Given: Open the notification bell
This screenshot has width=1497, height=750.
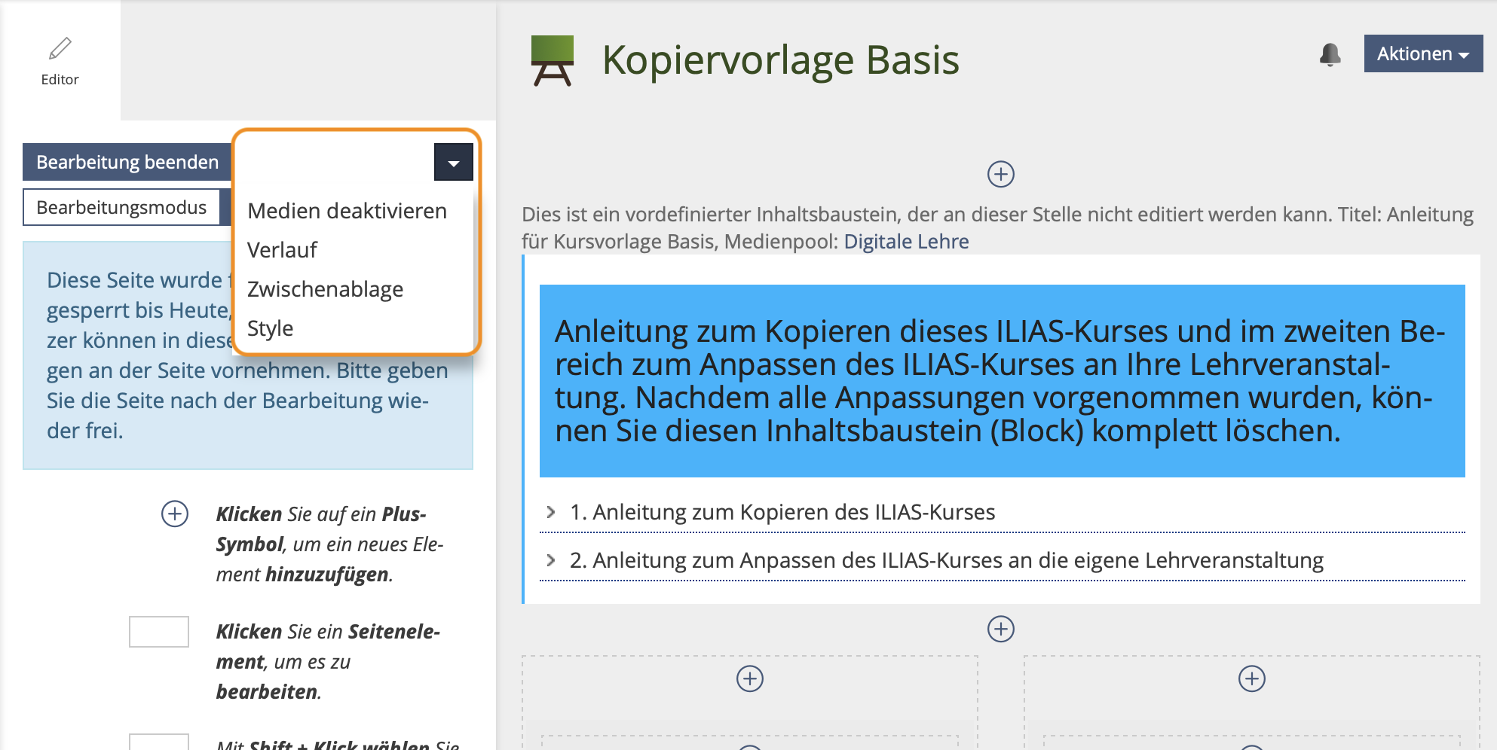Looking at the screenshot, I should pos(1330,54).
